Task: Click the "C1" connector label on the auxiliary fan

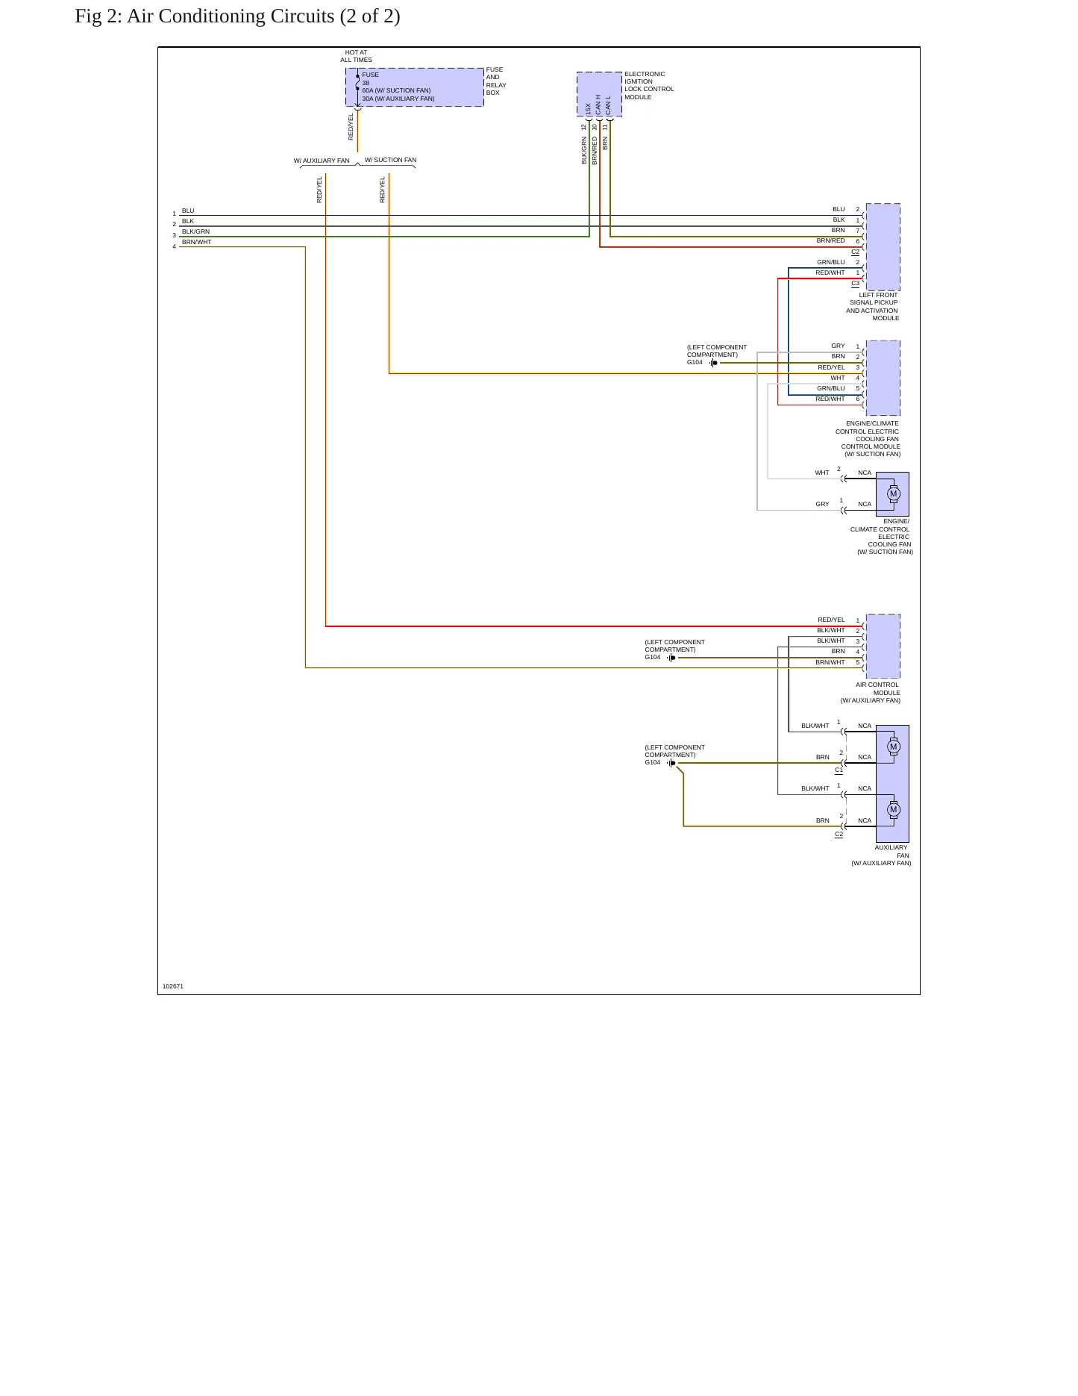Action: click(839, 770)
